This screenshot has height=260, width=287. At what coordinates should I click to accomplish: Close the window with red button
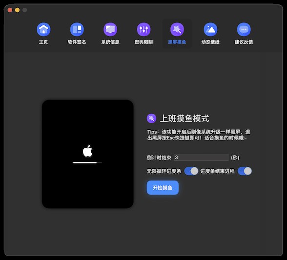[x=10, y=10]
